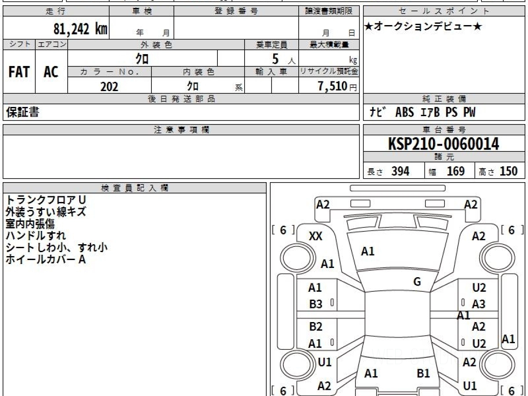
Task: Click the 内装色 header
Action: (198, 72)
